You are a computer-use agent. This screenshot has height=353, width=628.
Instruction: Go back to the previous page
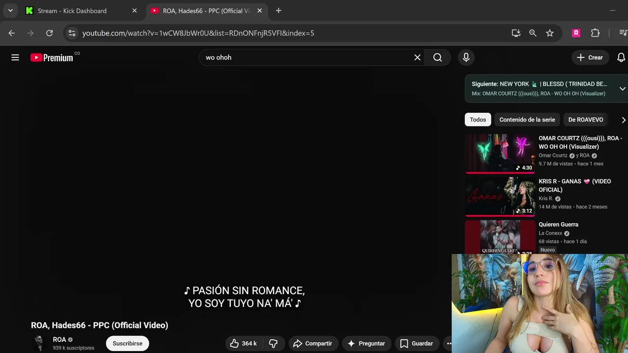pyautogui.click(x=12, y=33)
